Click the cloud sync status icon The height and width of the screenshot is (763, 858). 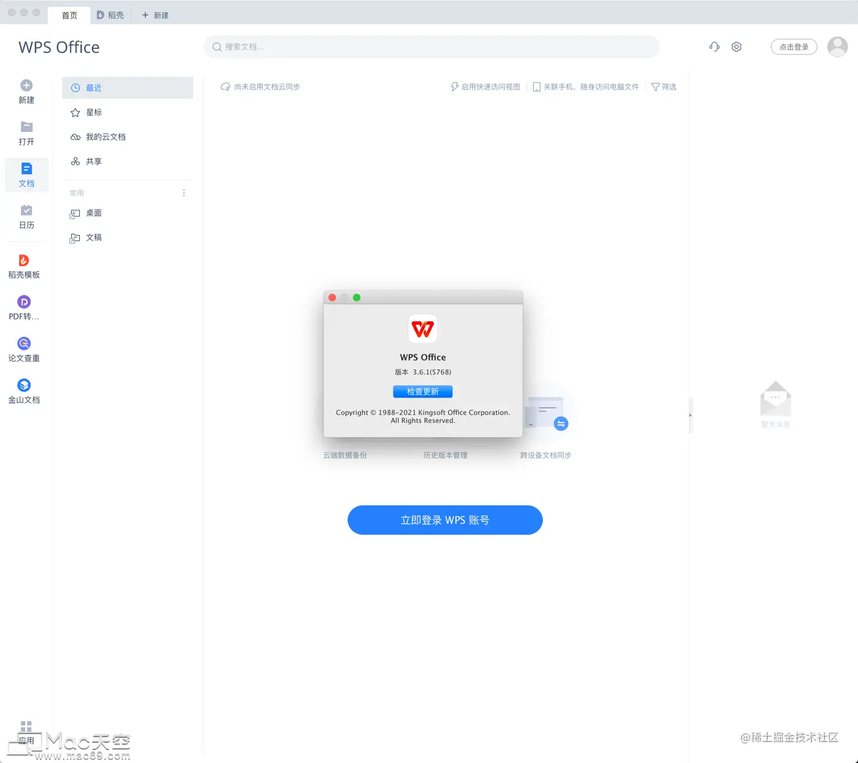(x=226, y=87)
